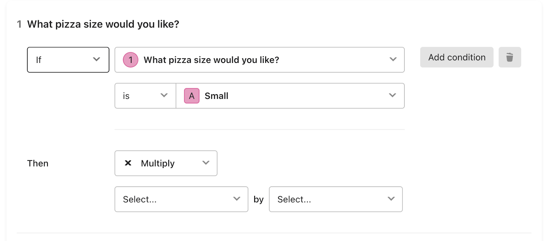
Task: Open the Select... dropdown after 'by'
Action: [x=336, y=199]
